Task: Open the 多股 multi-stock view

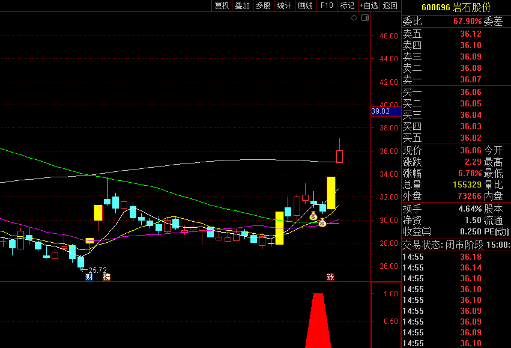Action: click(x=263, y=6)
